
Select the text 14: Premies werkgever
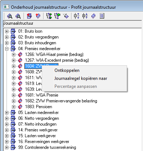[x=38, y=130]
